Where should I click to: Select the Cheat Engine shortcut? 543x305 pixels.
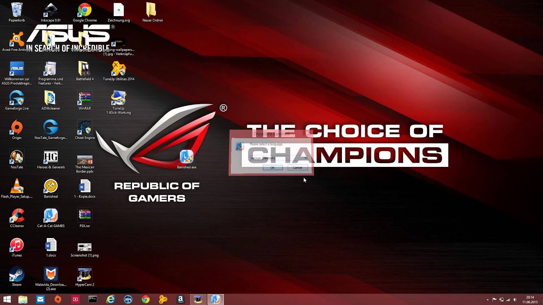[x=85, y=130]
